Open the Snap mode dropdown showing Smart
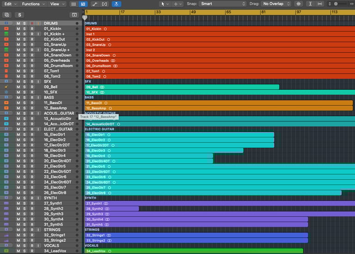This screenshot has height=254, width=355. click(x=222, y=4)
